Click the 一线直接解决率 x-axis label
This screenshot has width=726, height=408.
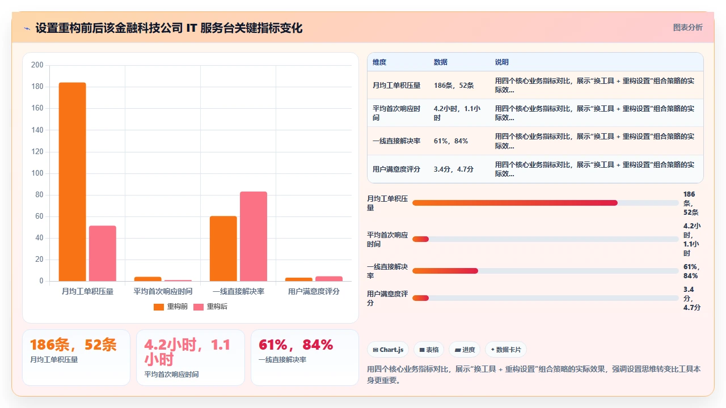tap(238, 291)
